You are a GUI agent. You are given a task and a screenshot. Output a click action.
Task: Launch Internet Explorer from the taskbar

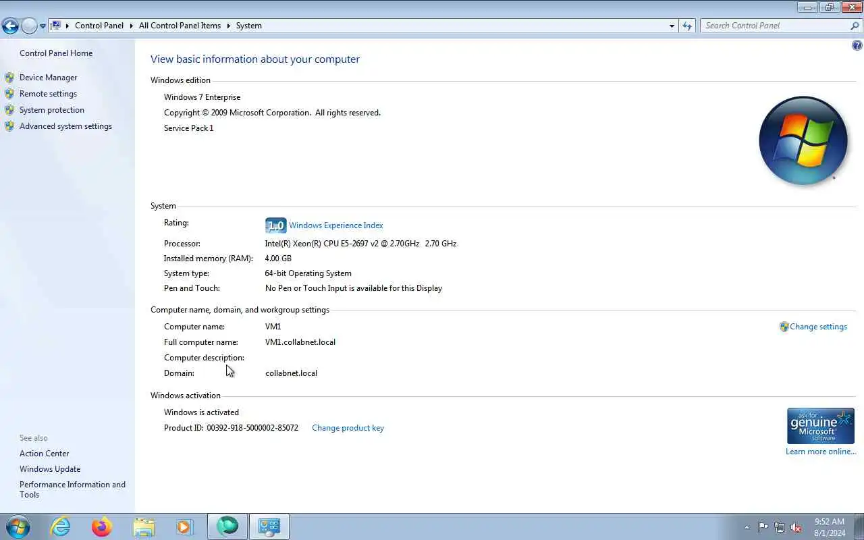coord(61,526)
